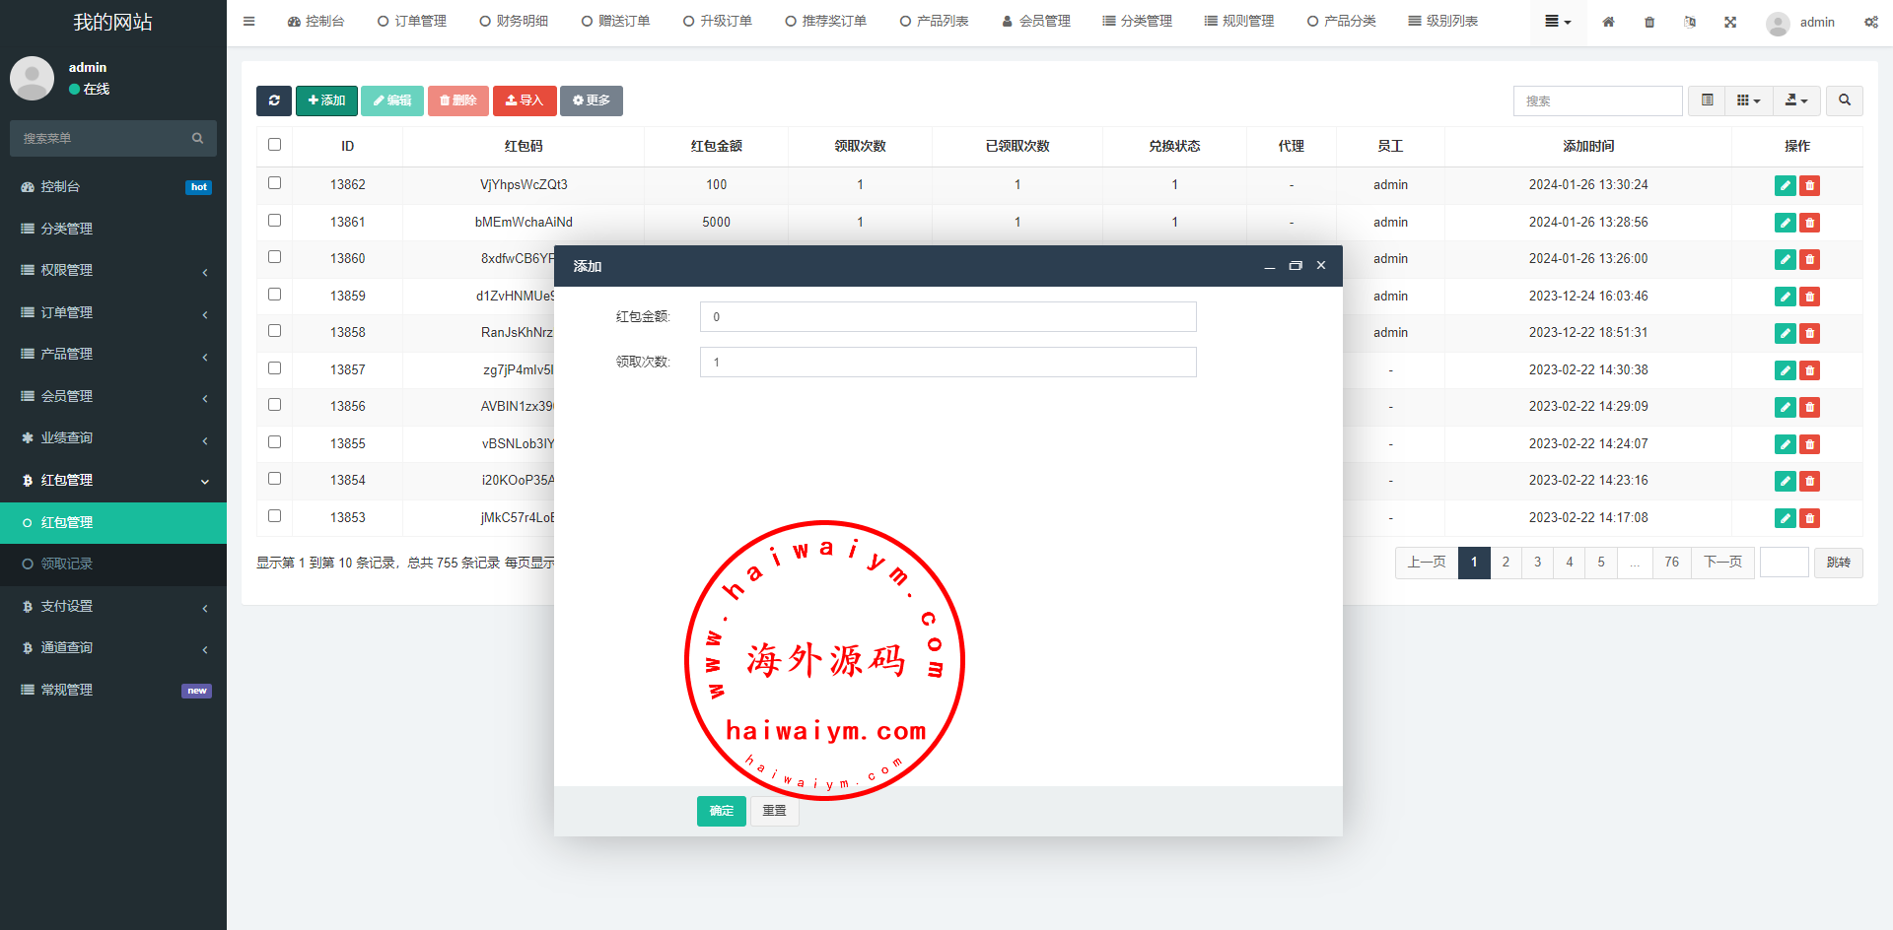
Task: Switch to the 订单管理 top tab
Action: coord(412,22)
